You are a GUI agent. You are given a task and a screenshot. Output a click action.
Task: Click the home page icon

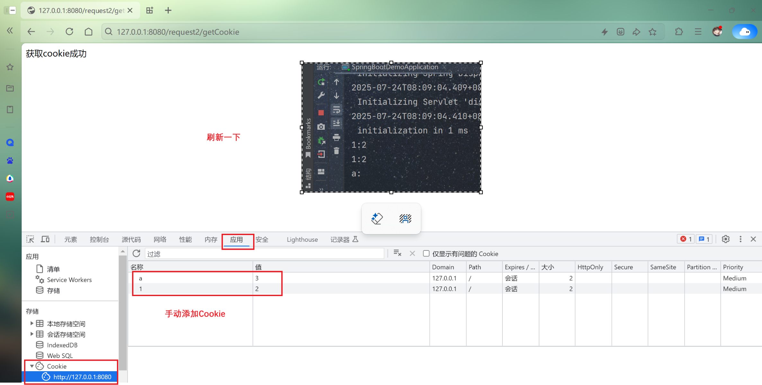pyautogui.click(x=88, y=32)
